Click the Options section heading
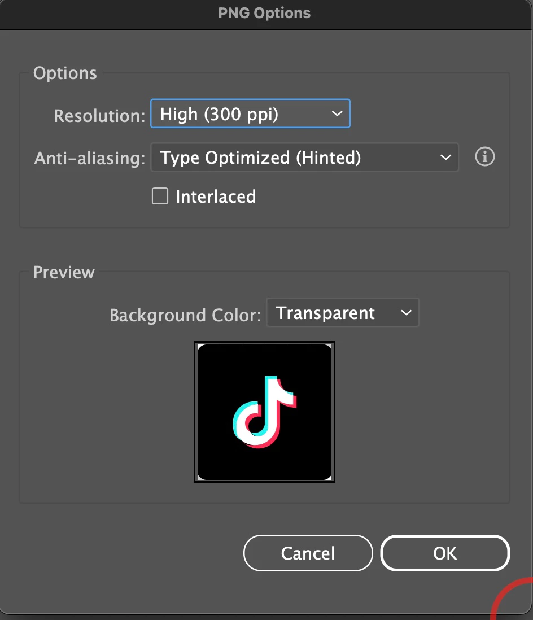533x620 pixels. point(65,73)
